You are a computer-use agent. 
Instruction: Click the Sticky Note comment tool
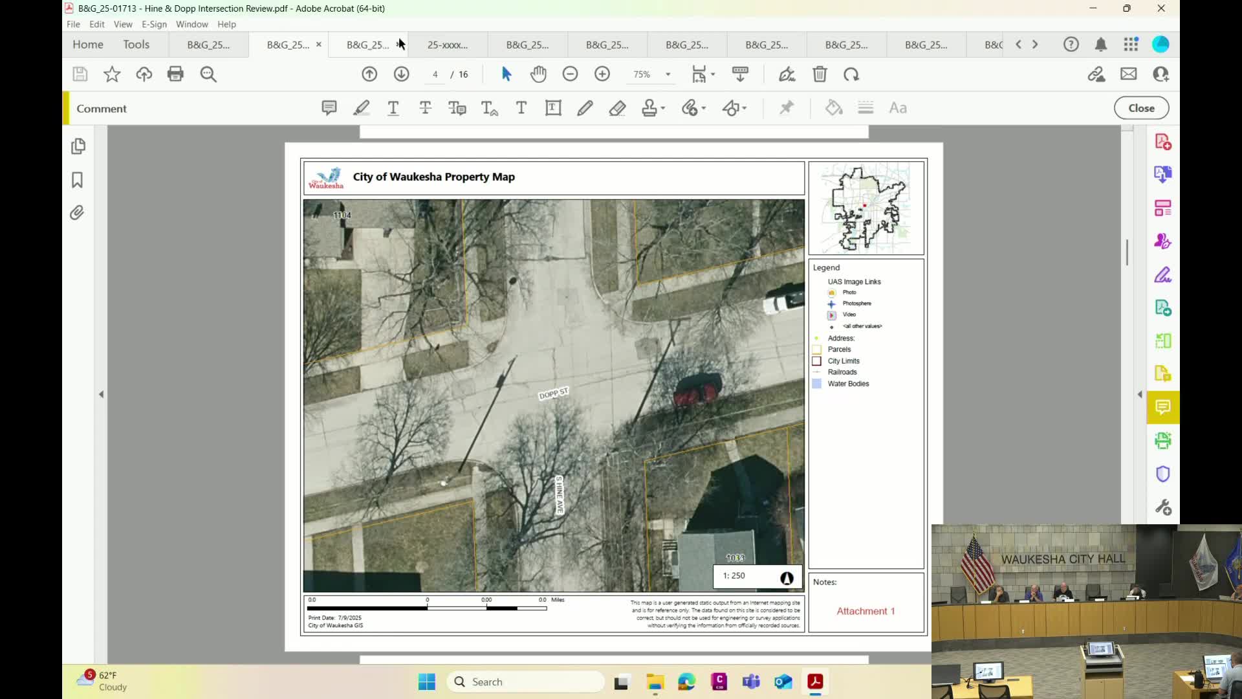[x=329, y=108]
